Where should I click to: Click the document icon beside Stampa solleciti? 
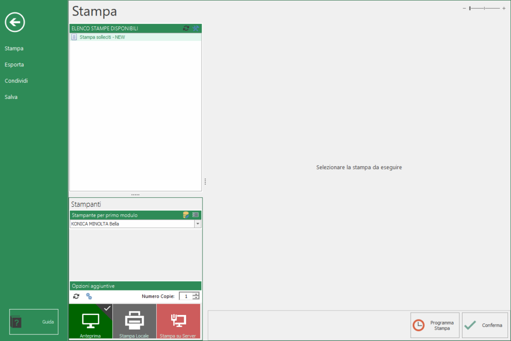pos(74,37)
